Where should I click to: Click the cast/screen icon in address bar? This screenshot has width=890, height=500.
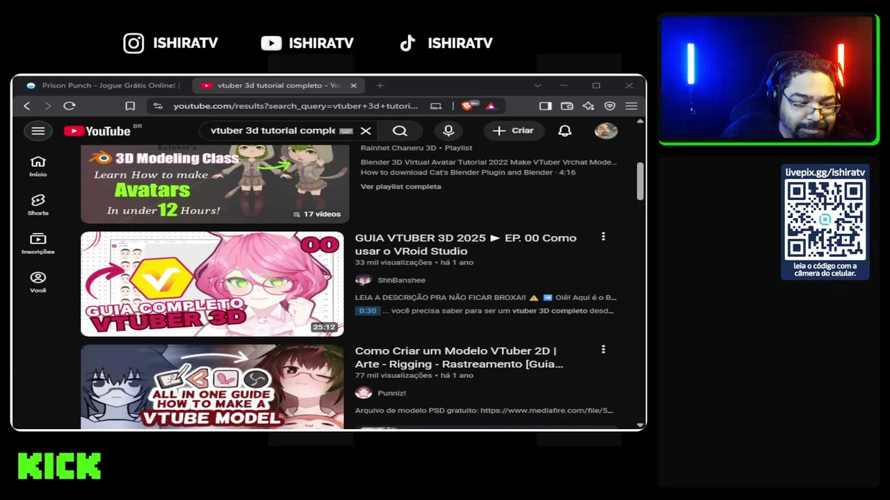pyautogui.click(x=436, y=106)
